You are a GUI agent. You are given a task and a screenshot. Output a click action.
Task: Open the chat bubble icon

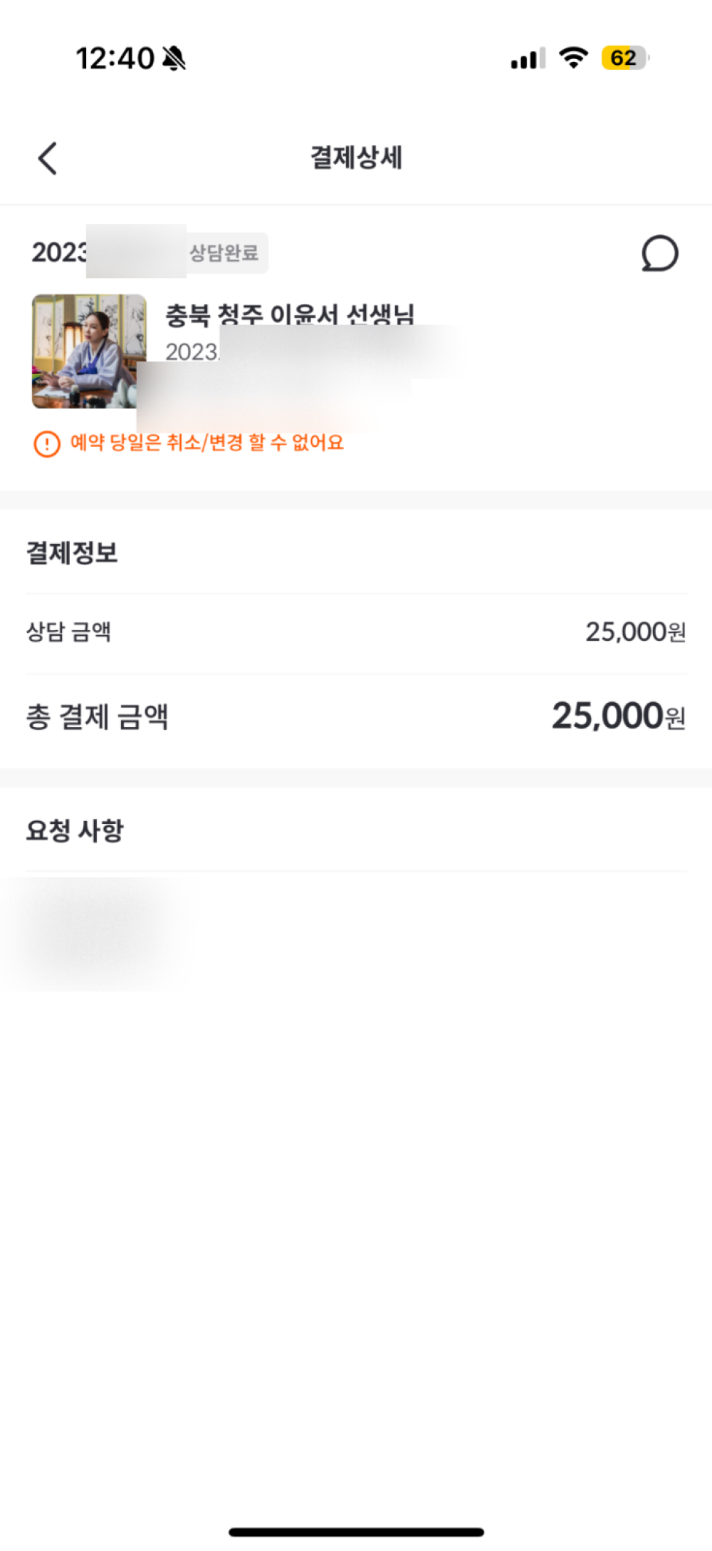click(660, 254)
